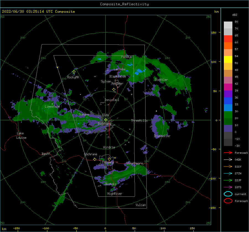
Task: Click the magenta 18TS arrow icon
Action: pyautogui.click(x=228, y=187)
